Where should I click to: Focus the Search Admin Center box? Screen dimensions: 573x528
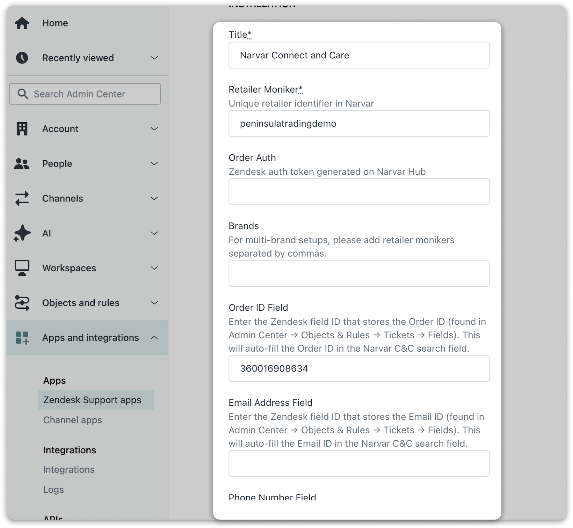pyautogui.click(x=85, y=94)
